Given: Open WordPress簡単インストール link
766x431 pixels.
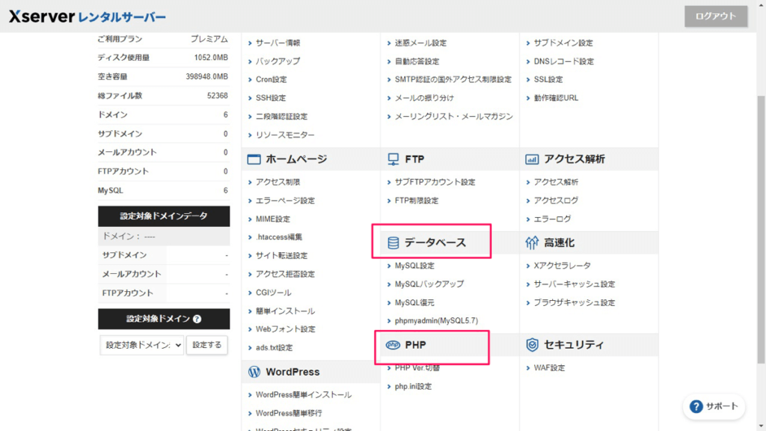Looking at the screenshot, I should click(x=304, y=395).
